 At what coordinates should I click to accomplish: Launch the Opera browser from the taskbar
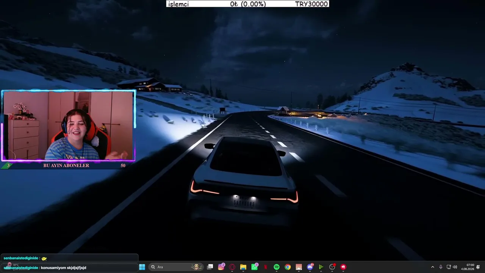[232, 267]
